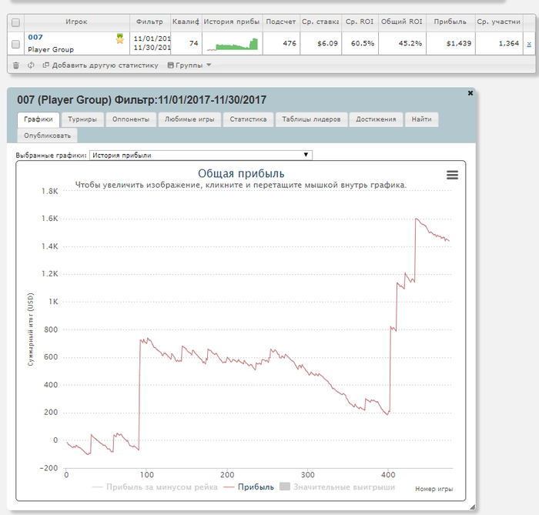Click the trash delete icon below the table

pyautogui.click(x=16, y=65)
